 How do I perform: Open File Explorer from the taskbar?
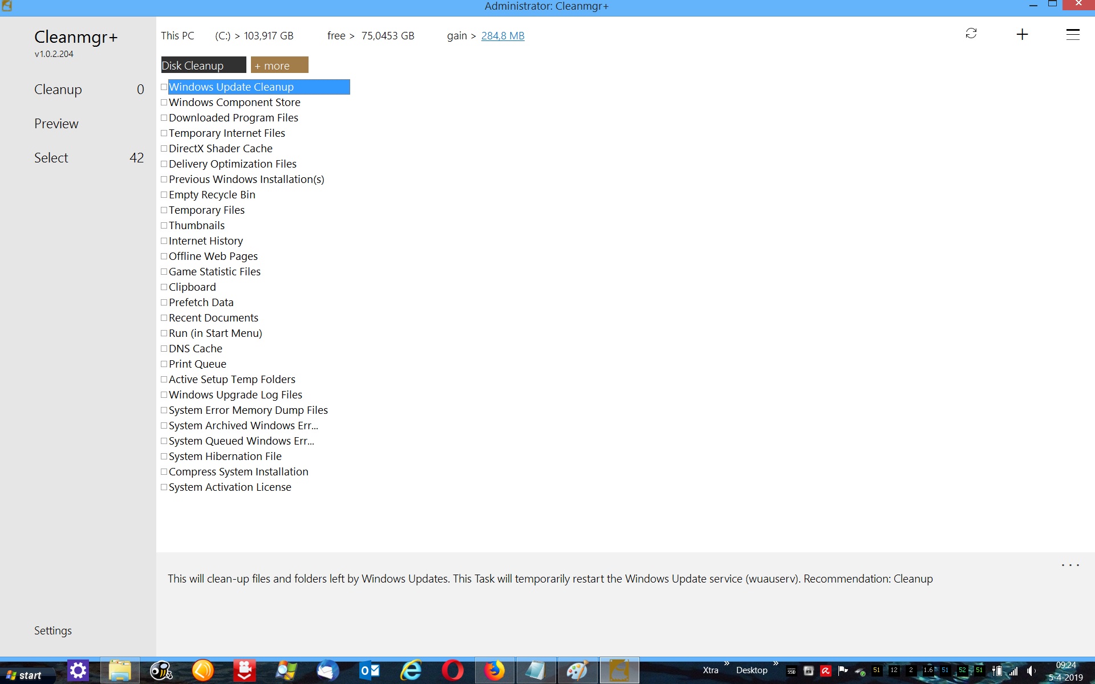pos(120,671)
